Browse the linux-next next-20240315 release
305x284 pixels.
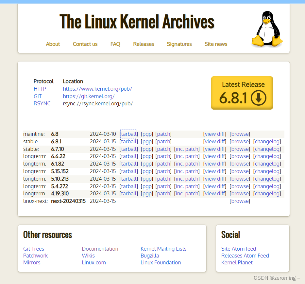240,201
